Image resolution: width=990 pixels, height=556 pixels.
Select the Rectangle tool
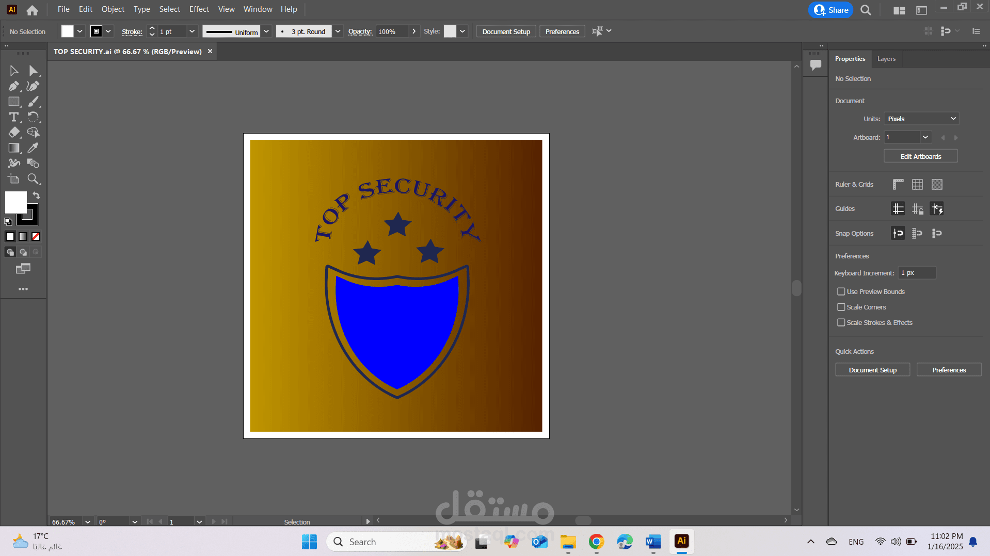(x=14, y=102)
